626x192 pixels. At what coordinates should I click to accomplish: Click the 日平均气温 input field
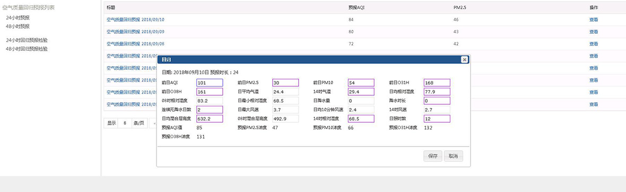point(285,92)
